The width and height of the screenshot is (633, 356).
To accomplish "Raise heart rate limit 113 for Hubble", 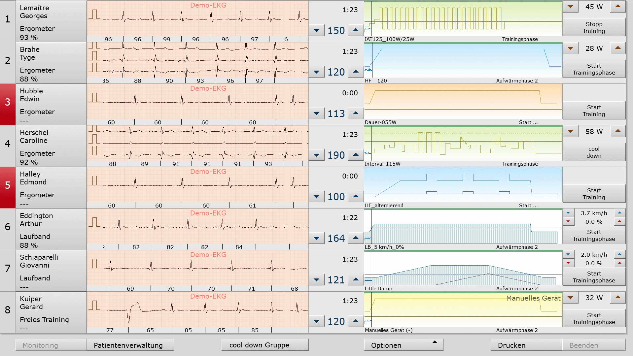I will click(356, 113).
